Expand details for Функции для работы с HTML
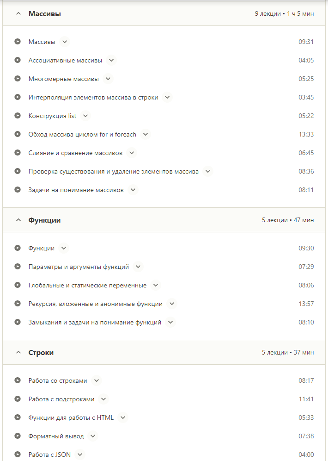The image size is (328, 461). [122, 417]
